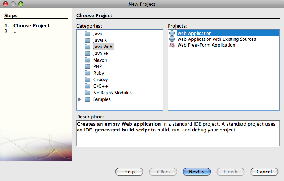This screenshot has height=181, width=284.
Task: Select the Web Application globe icon
Action: [172, 34]
